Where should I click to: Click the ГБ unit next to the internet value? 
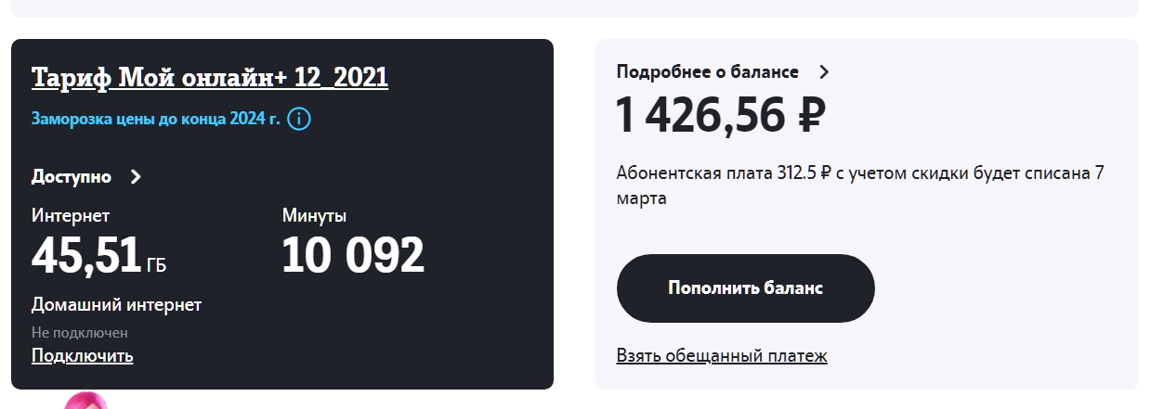click(x=156, y=266)
